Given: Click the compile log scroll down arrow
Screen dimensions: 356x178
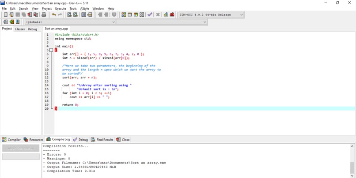Looking at the screenshot, I should pos(352,175).
